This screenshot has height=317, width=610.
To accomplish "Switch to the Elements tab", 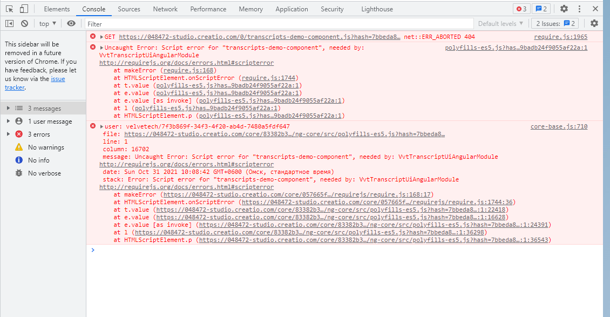I will click(57, 9).
